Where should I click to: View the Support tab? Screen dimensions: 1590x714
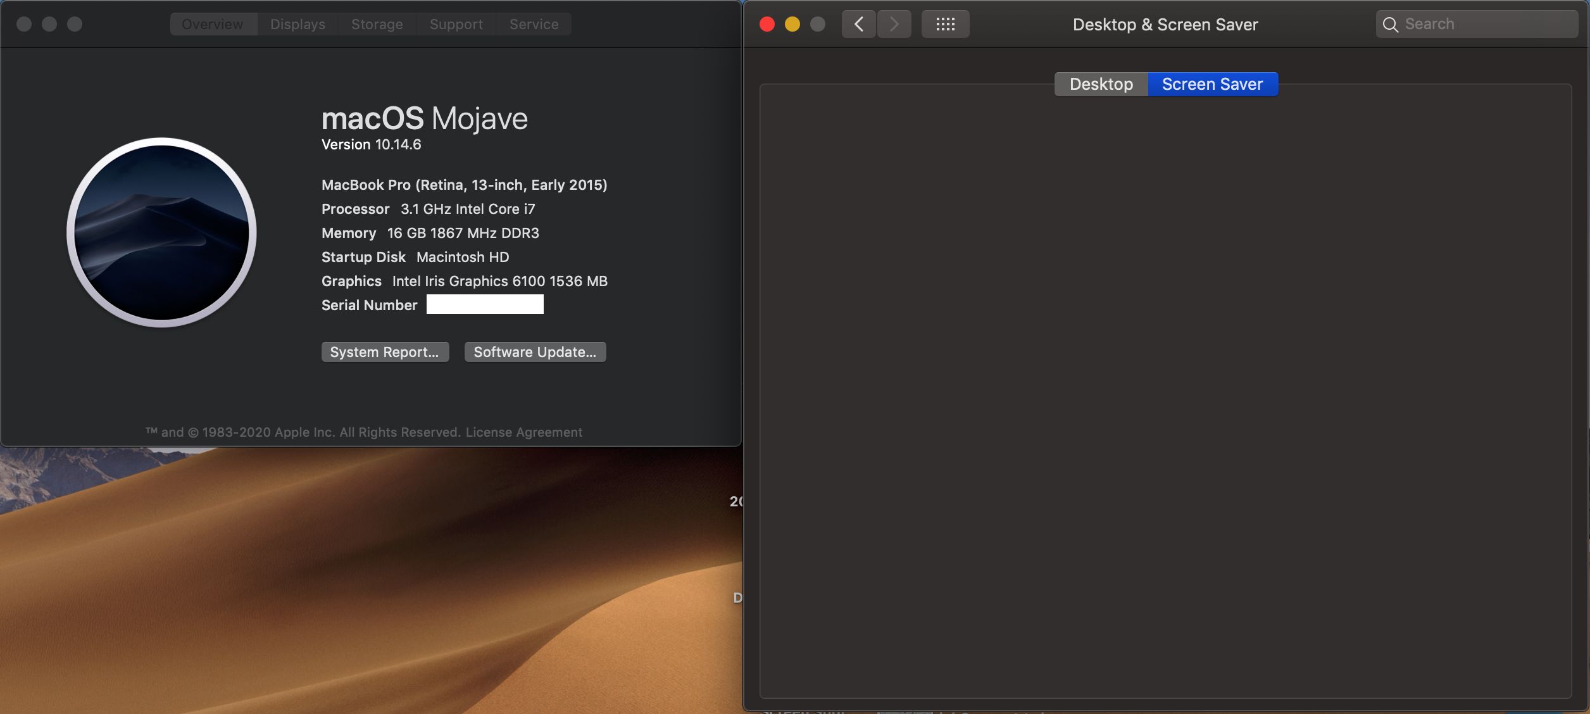point(456,23)
